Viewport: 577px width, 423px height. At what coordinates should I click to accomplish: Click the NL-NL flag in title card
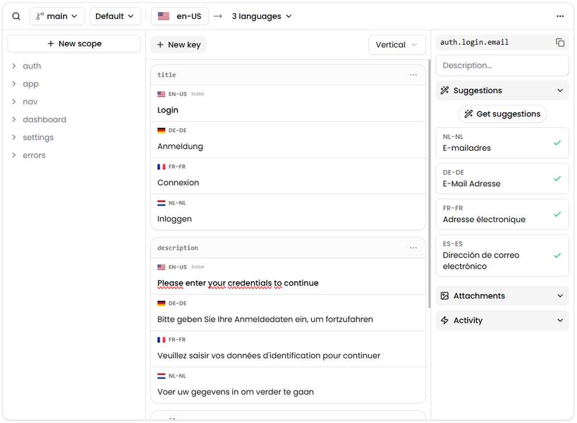tap(161, 203)
